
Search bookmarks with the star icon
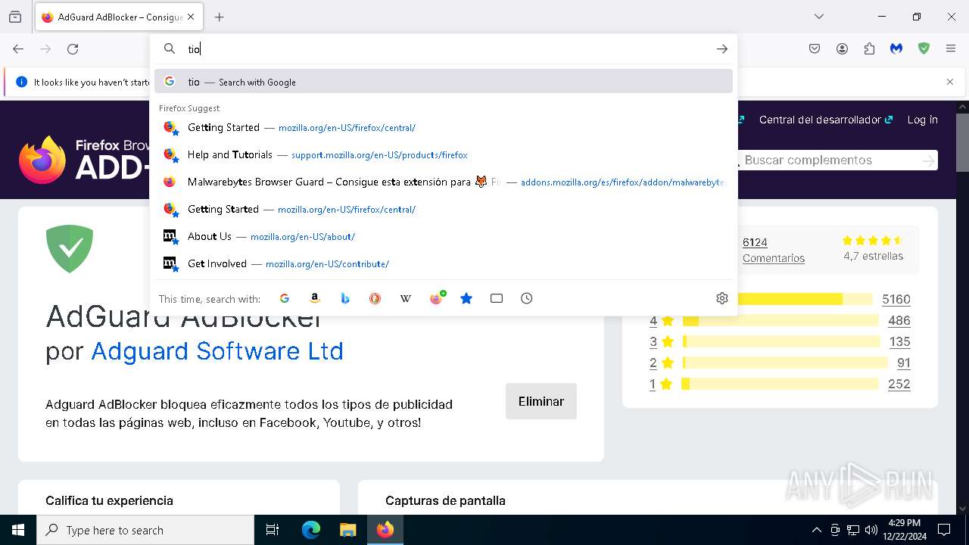[466, 298]
